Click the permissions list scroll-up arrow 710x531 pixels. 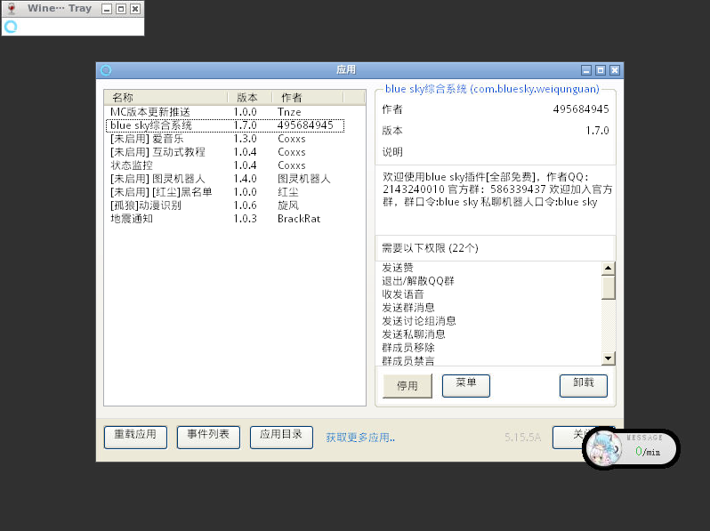click(x=608, y=269)
